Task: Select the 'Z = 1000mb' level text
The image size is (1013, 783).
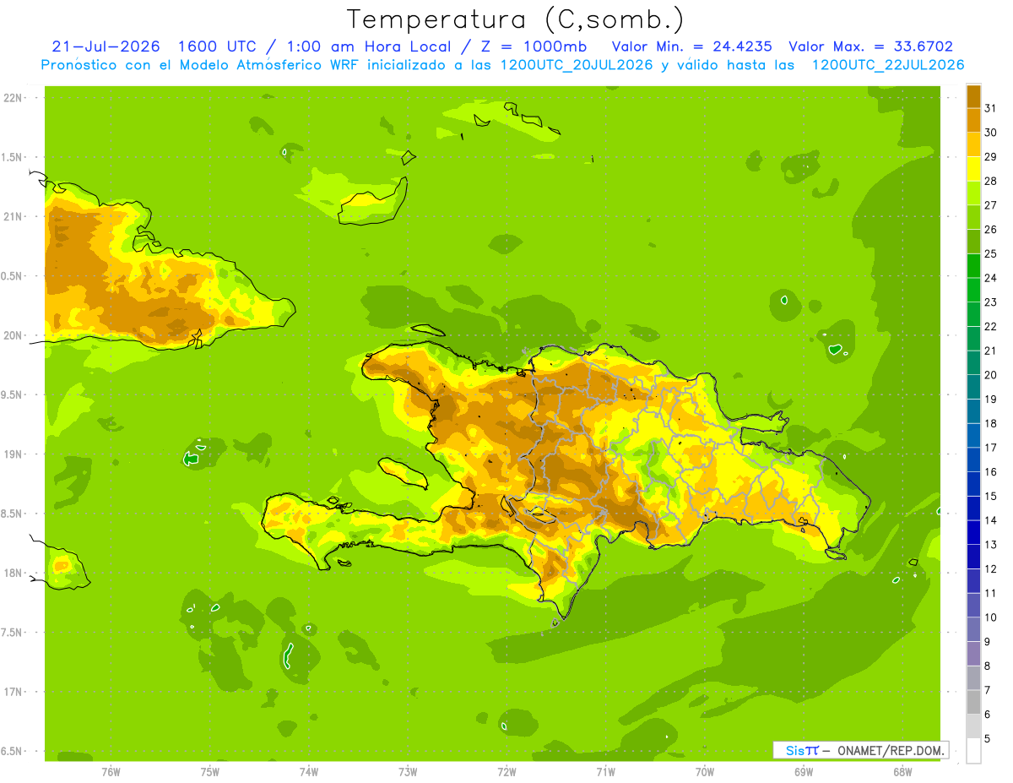Action: (535, 46)
